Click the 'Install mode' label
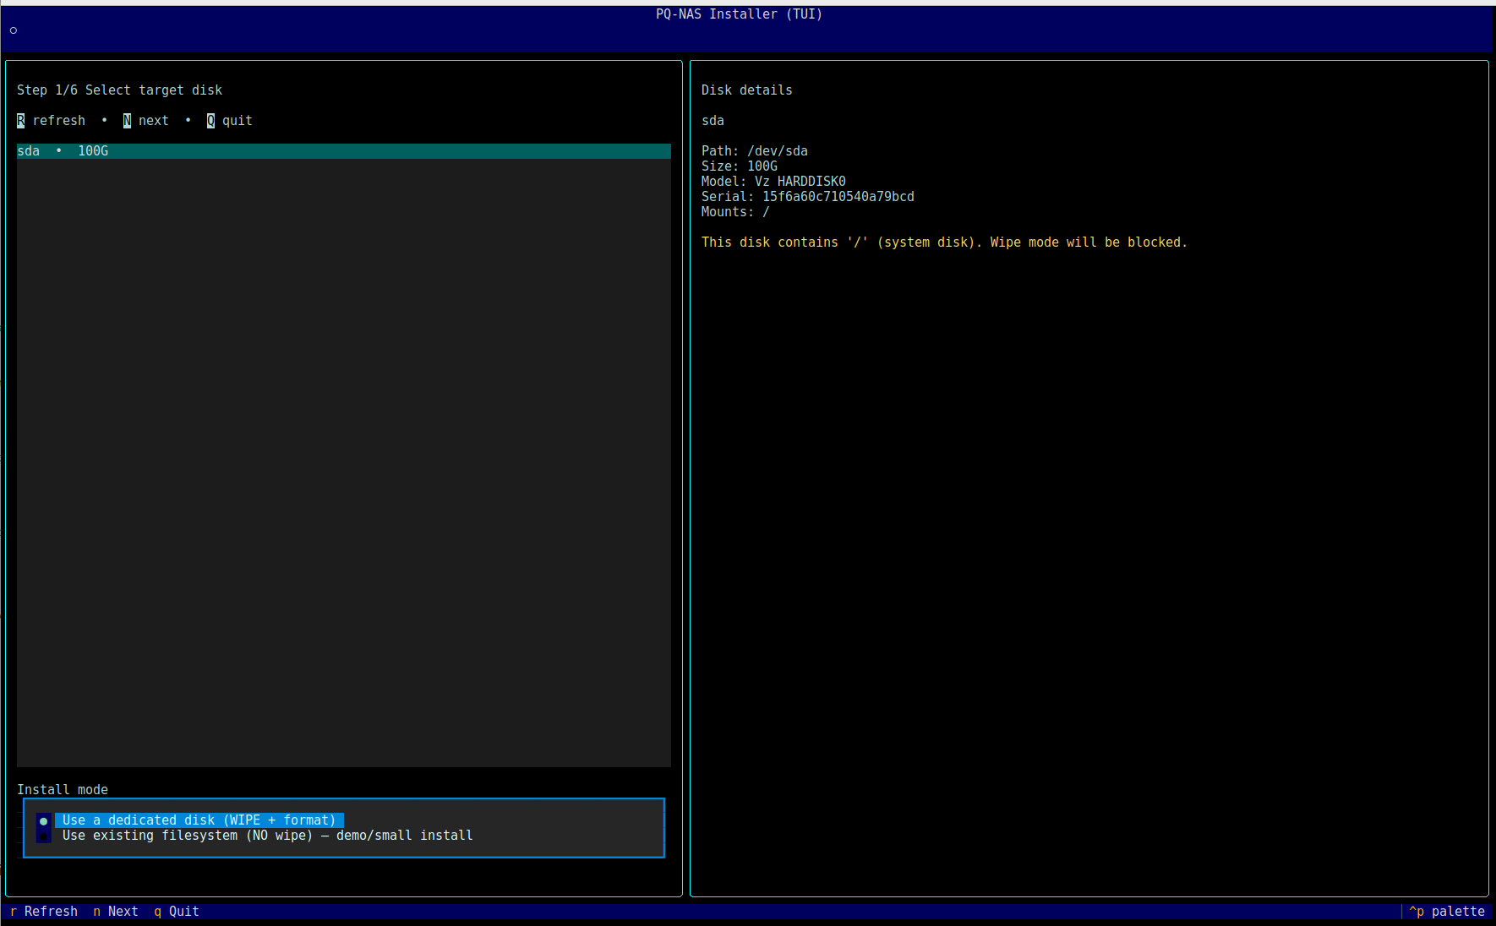This screenshot has width=1496, height=926. coord(63,790)
